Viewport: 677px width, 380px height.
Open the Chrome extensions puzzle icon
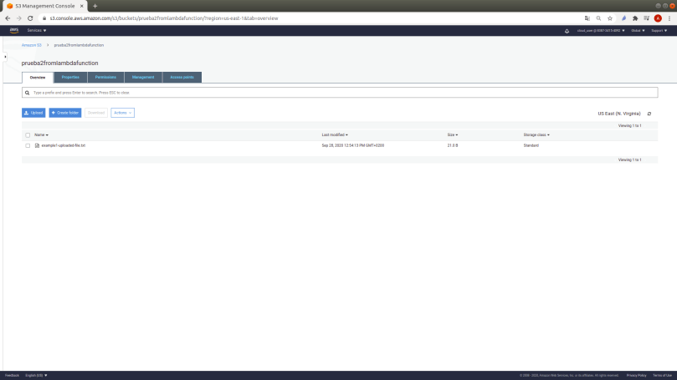(635, 18)
